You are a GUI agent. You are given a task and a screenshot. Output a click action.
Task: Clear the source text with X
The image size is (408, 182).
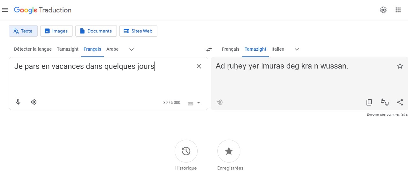[199, 66]
